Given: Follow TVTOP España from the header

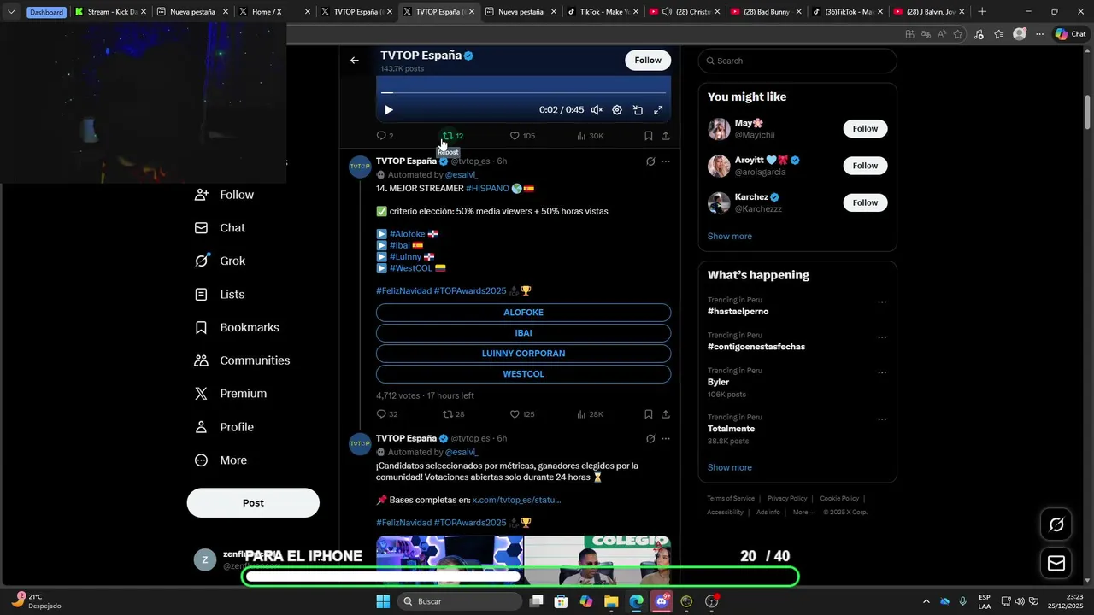Looking at the screenshot, I should [x=648, y=61].
